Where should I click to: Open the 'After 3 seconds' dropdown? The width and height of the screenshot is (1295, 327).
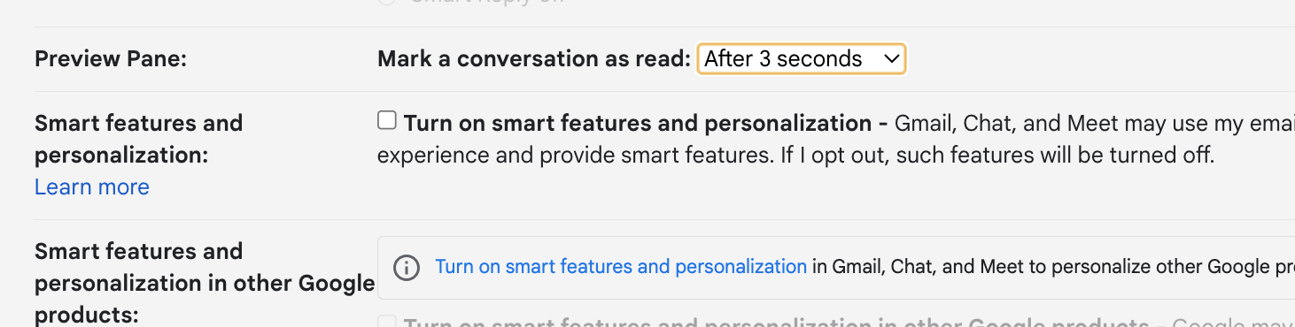pos(802,59)
